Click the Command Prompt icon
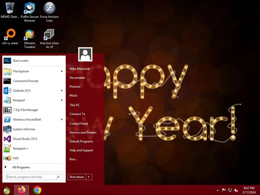The image size is (260, 195). (x=7, y=81)
